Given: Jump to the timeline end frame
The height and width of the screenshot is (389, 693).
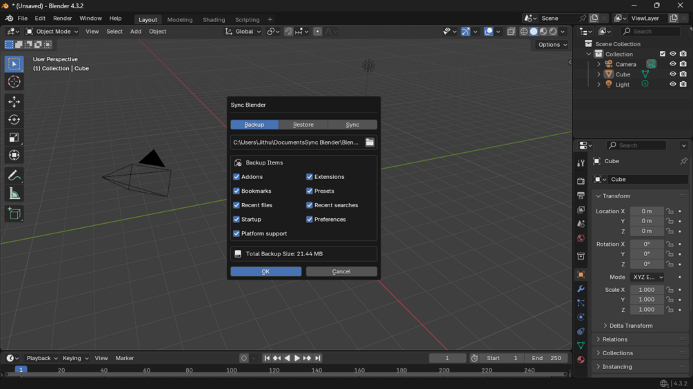Looking at the screenshot, I should [x=318, y=358].
